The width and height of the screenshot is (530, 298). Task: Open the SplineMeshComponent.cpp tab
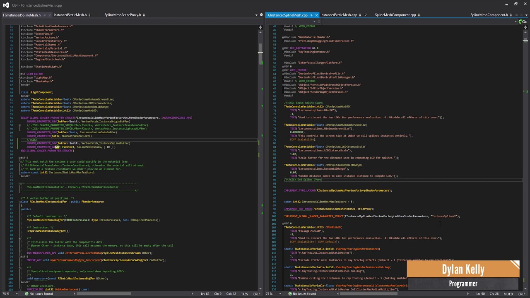point(395,15)
